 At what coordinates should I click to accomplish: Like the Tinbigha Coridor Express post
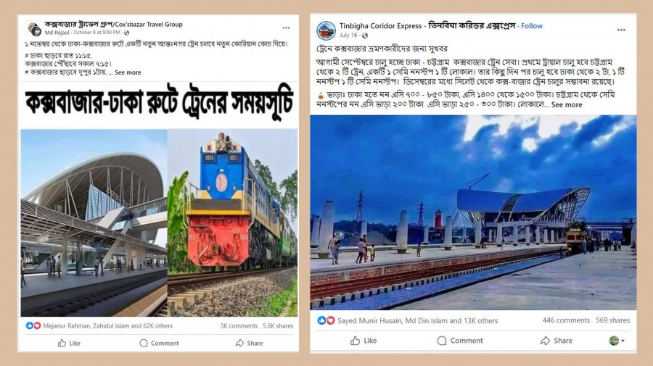pos(364,341)
